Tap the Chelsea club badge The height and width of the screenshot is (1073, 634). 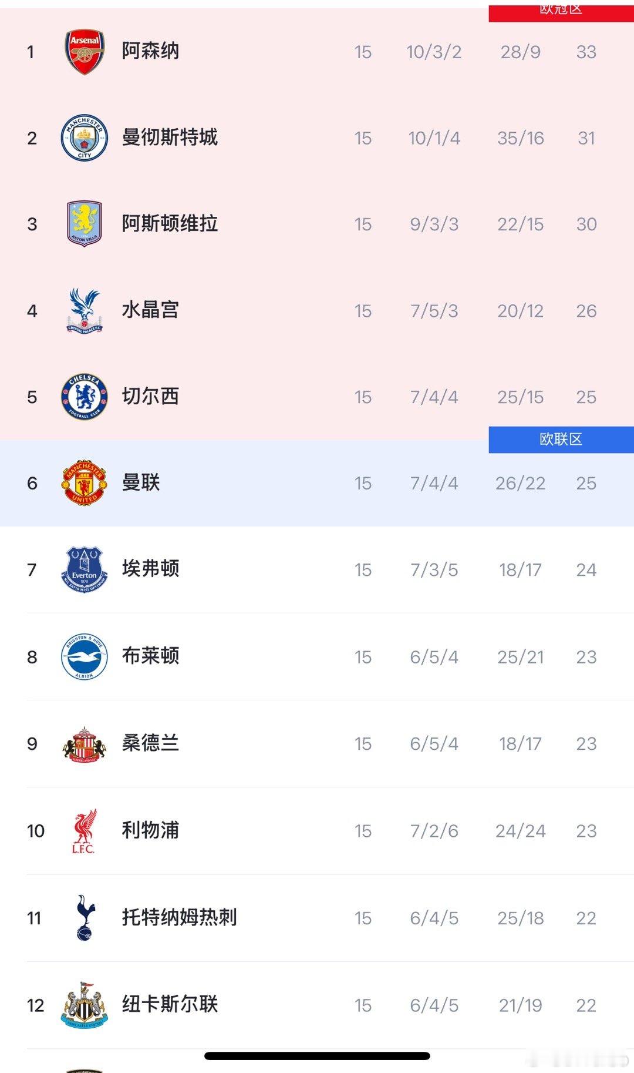pos(85,397)
